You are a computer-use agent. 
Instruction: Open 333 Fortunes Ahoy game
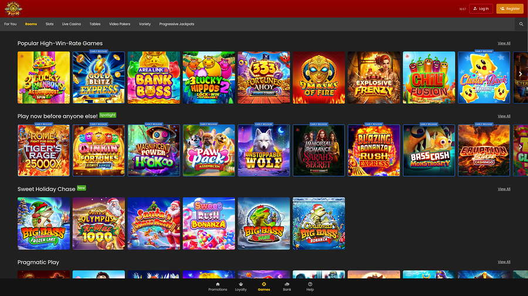tap(263, 78)
